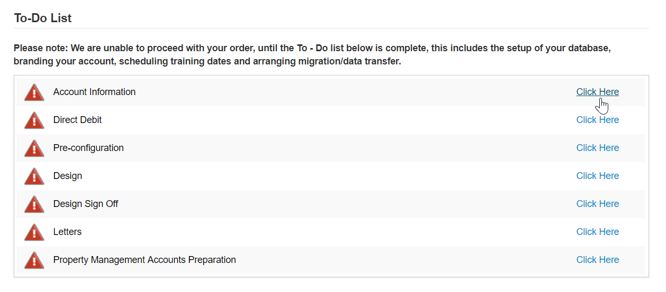Click the Pre-configuration warning triangle icon

(34, 149)
